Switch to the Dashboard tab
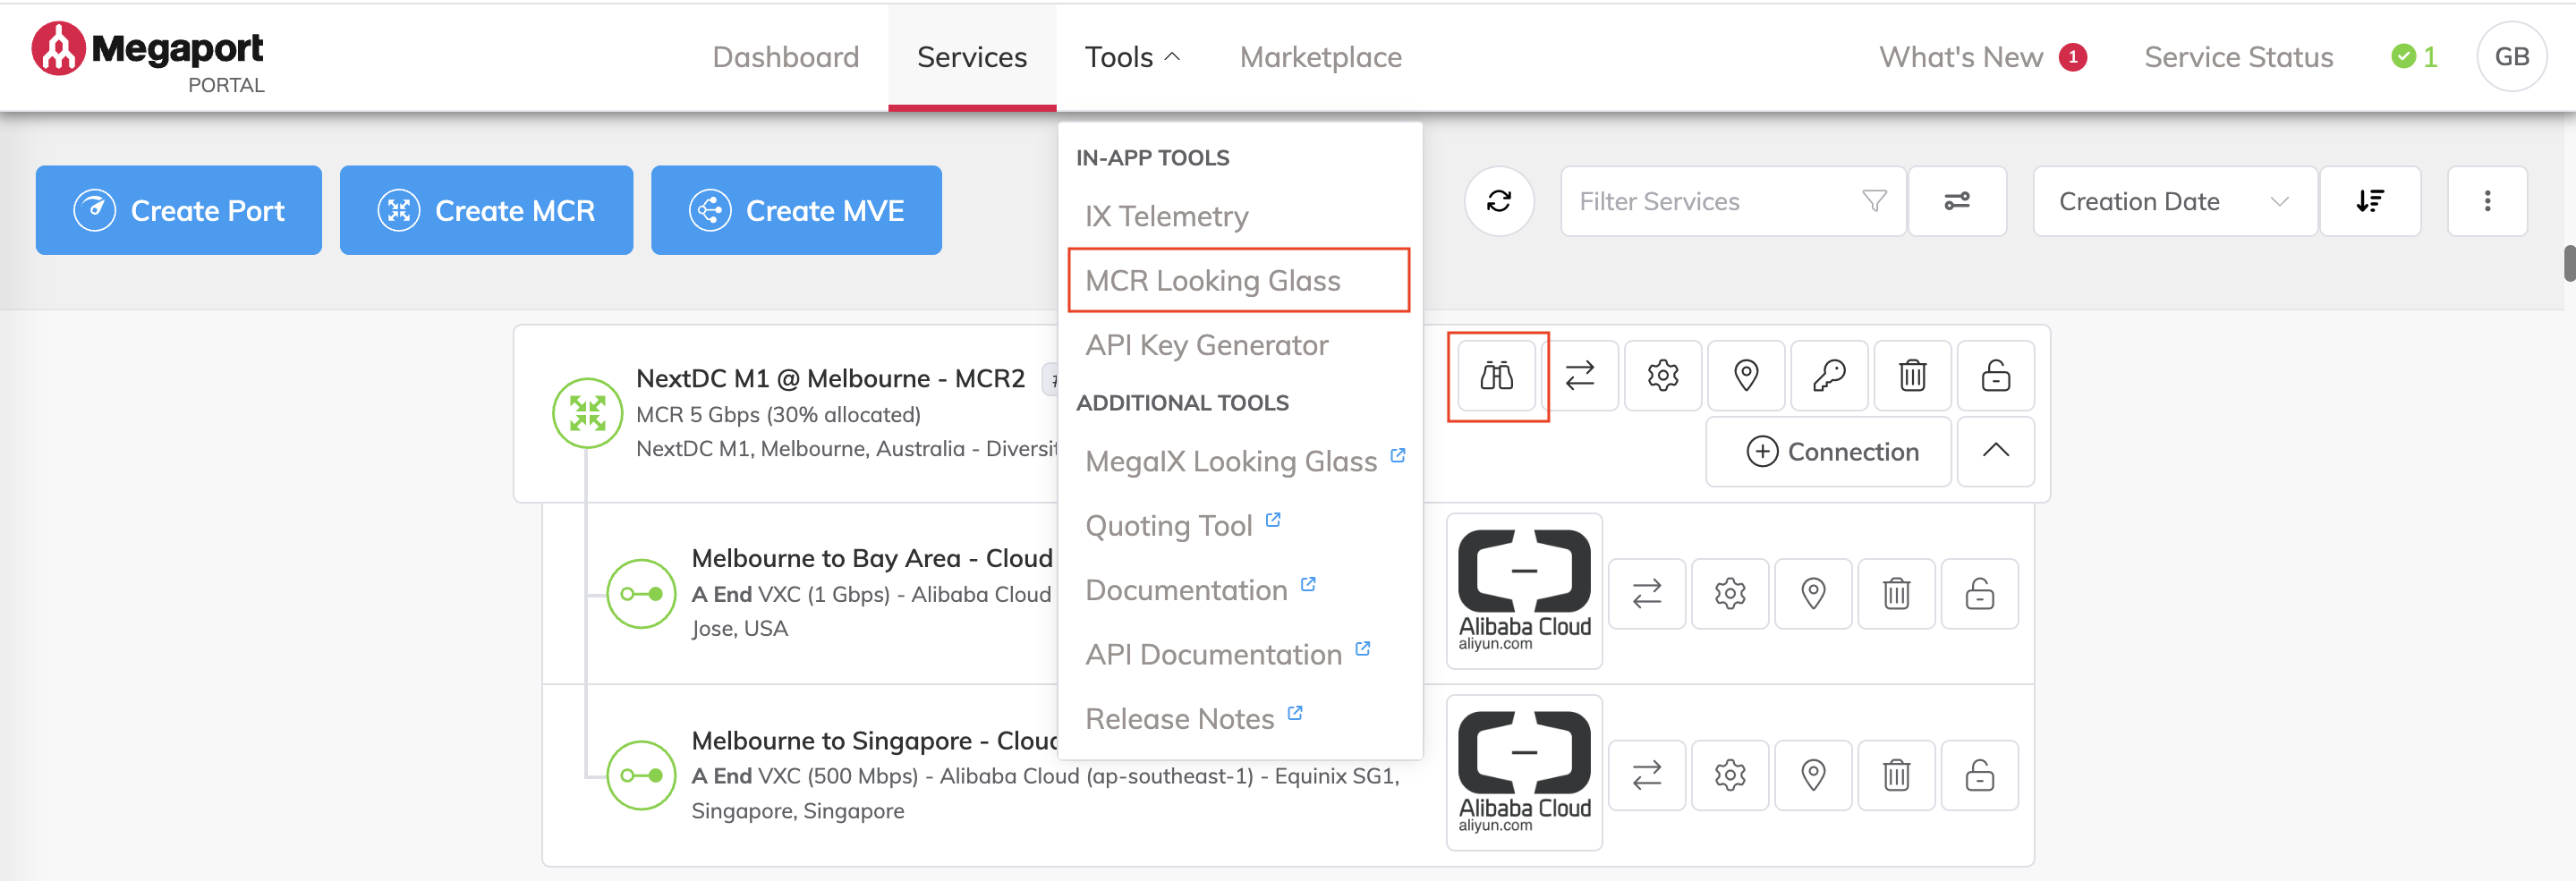Screen dimensions: 2576x881 tap(785, 58)
